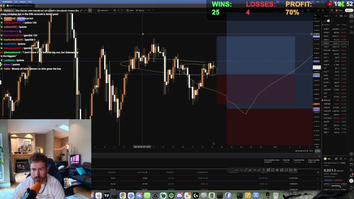Open the Chats icon in right sidebar
Viewport: 354px width, 199px height.
coord(352,32)
